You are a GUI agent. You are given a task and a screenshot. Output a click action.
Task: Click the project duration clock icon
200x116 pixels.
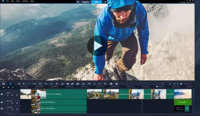(x=181, y=84)
